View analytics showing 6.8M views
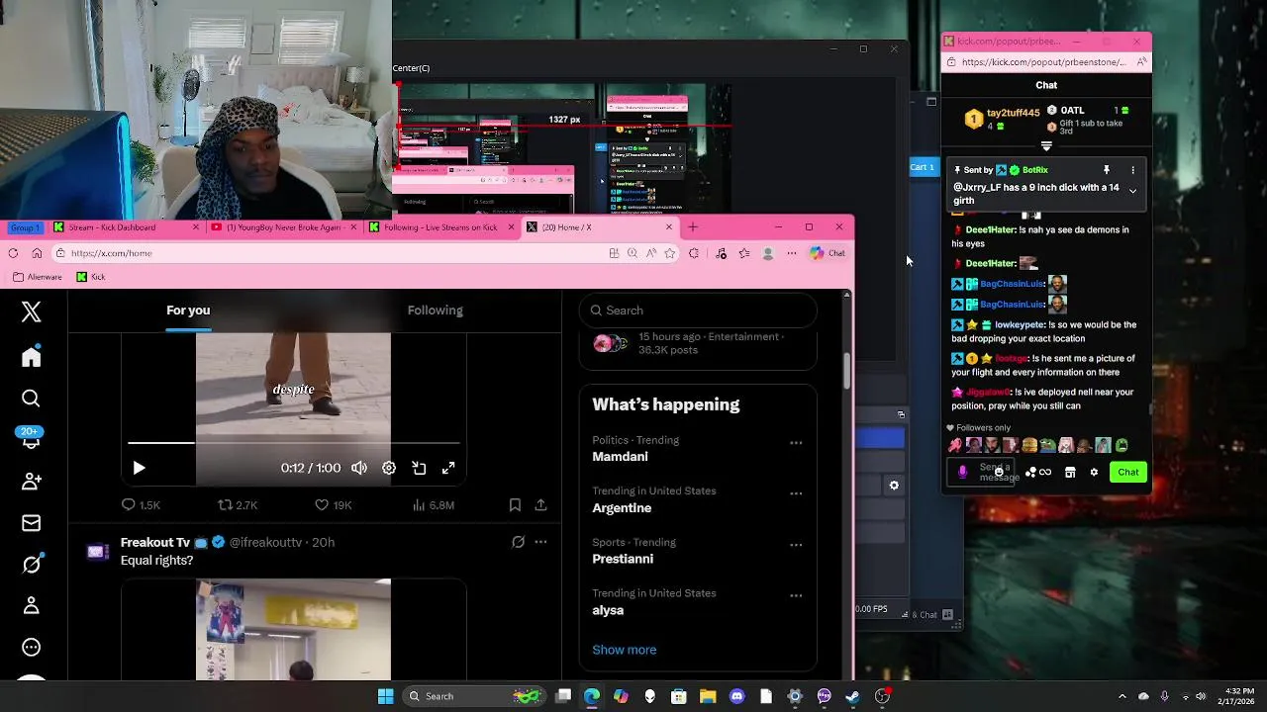Image resolution: width=1267 pixels, height=712 pixels. (433, 505)
